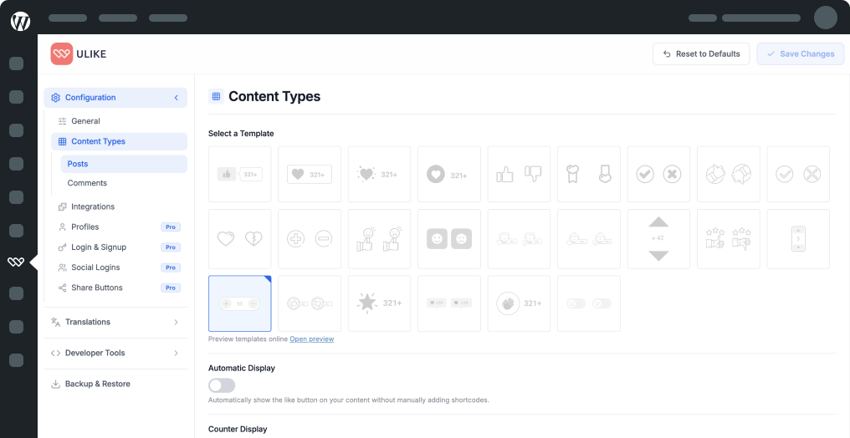Select smiley faces holding thumbs template
Viewport: 850px width, 438px height.
(x=380, y=239)
